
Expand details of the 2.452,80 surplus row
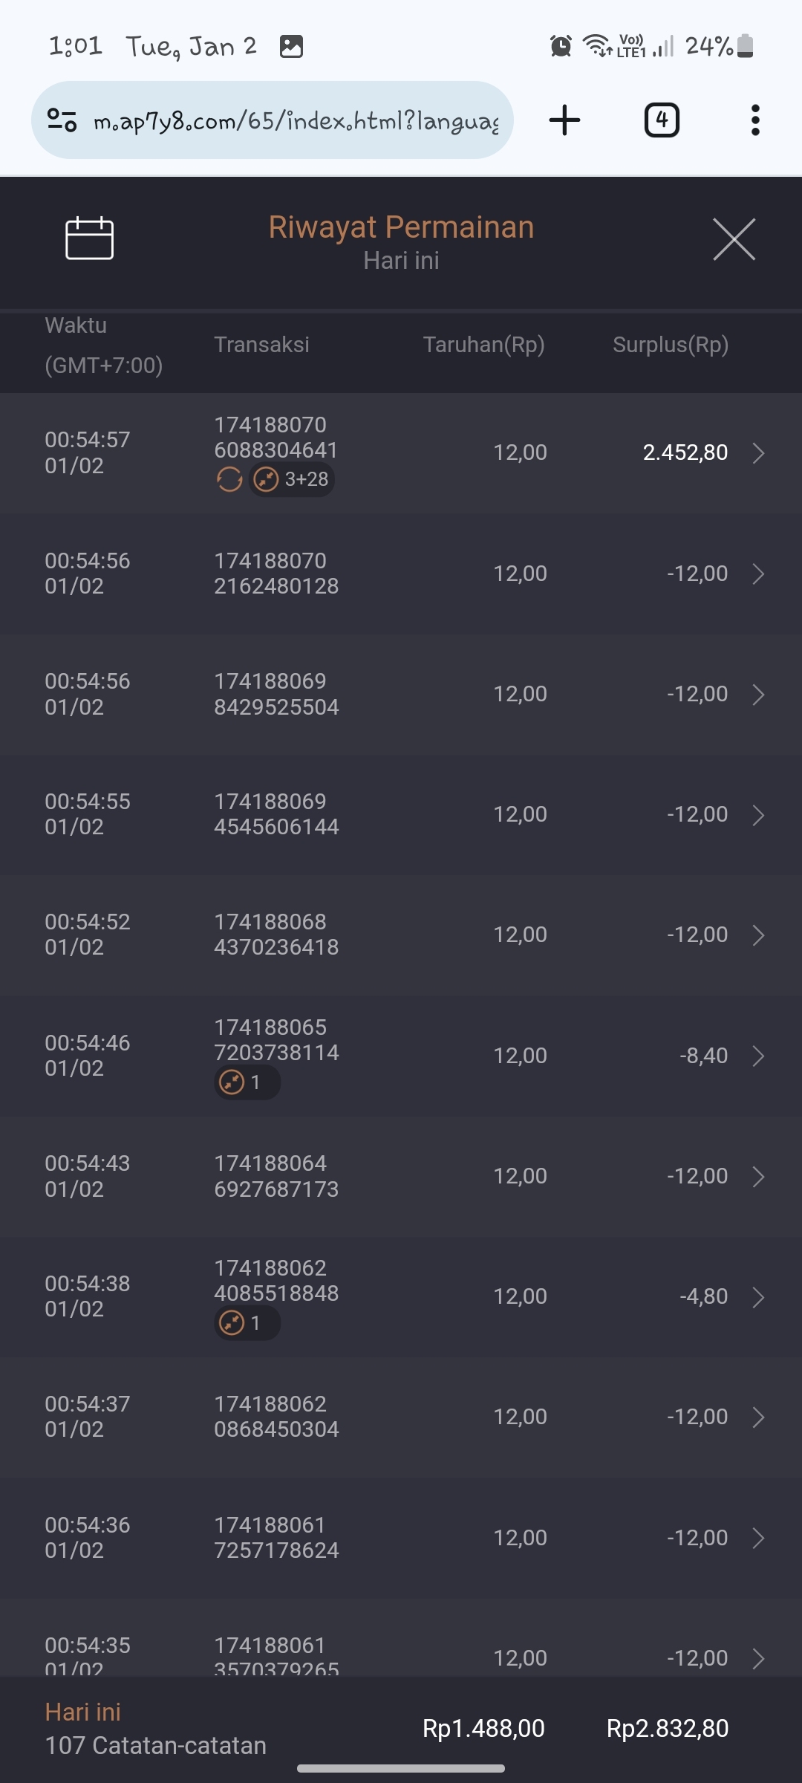(x=758, y=453)
